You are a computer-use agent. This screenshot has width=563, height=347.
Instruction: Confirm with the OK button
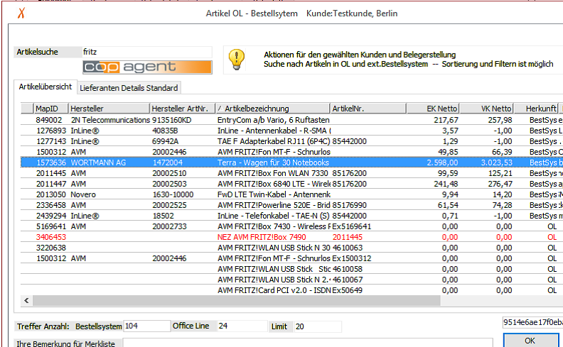click(530, 340)
